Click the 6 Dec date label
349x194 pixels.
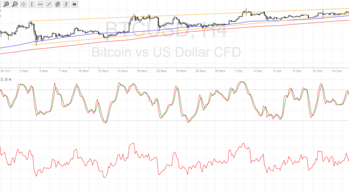[x=277, y=71]
